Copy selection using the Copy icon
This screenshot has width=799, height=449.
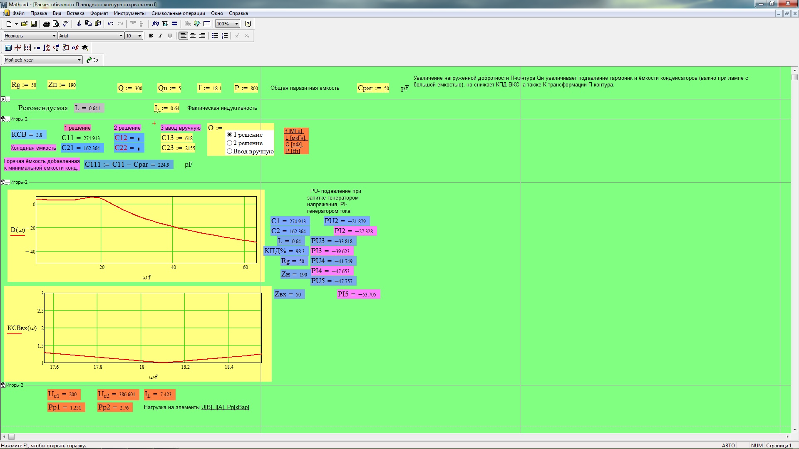pyautogui.click(x=88, y=24)
